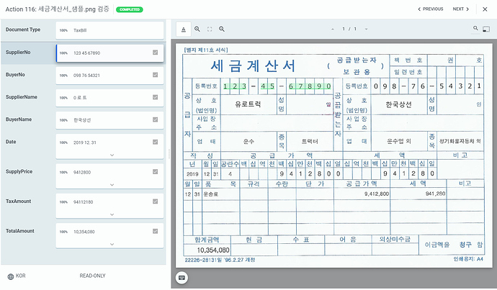Go to the PREVIOUS action

(431, 9)
